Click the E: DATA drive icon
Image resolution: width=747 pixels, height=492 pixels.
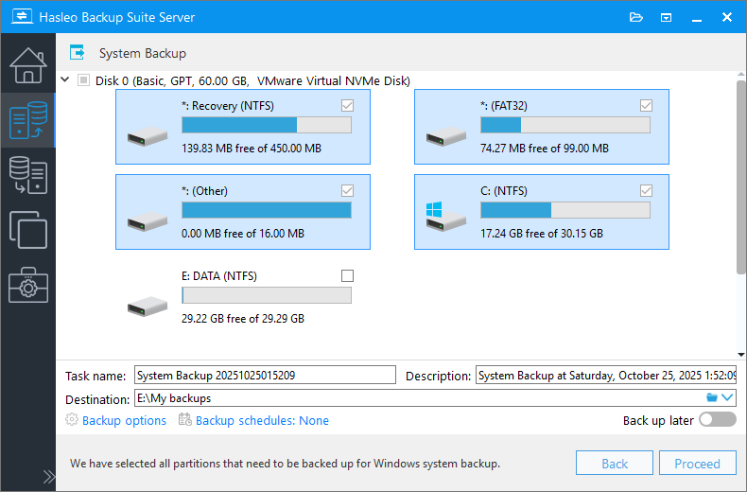tap(148, 306)
